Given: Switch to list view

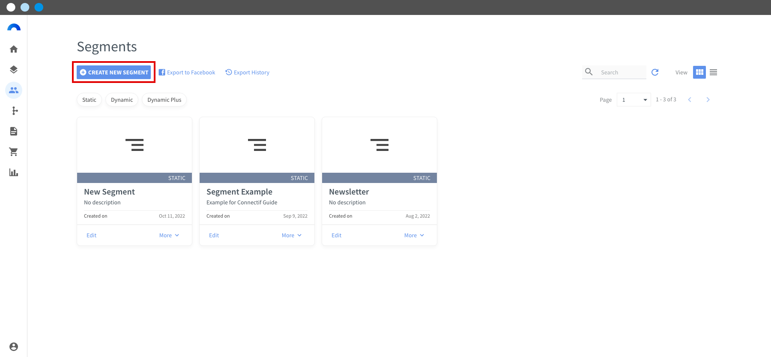Looking at the screenshot, I should (x=713, y=72).
